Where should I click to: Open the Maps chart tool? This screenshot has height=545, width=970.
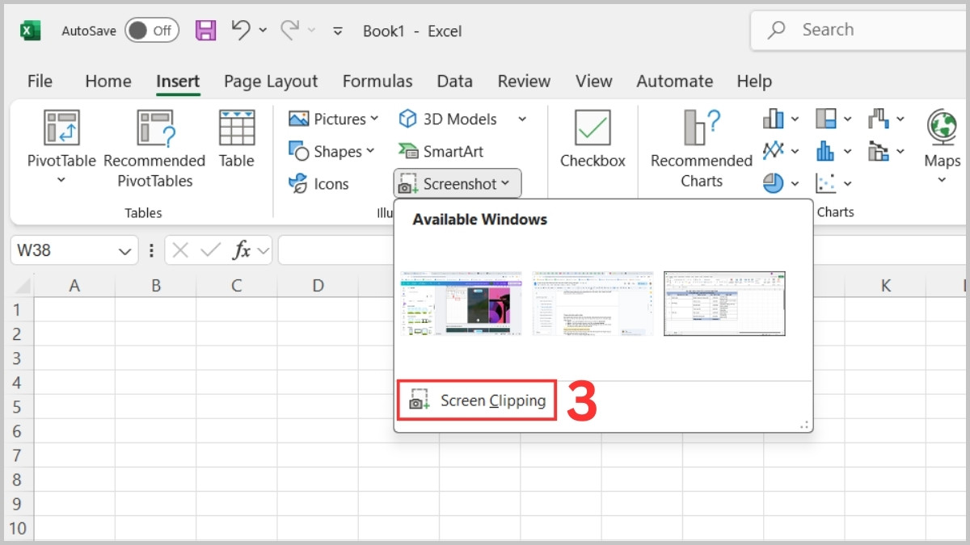(x=940, y=141)
